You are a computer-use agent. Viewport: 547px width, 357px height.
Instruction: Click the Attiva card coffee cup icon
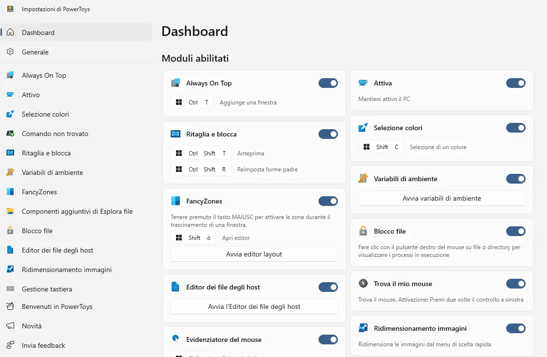pos(363,83)
